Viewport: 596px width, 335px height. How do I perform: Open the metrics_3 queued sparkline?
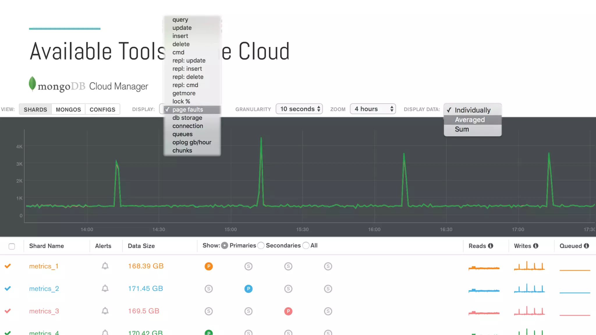575,315
